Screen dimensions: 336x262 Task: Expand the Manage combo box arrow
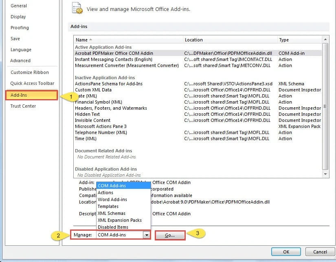click(x=146, y=235)
